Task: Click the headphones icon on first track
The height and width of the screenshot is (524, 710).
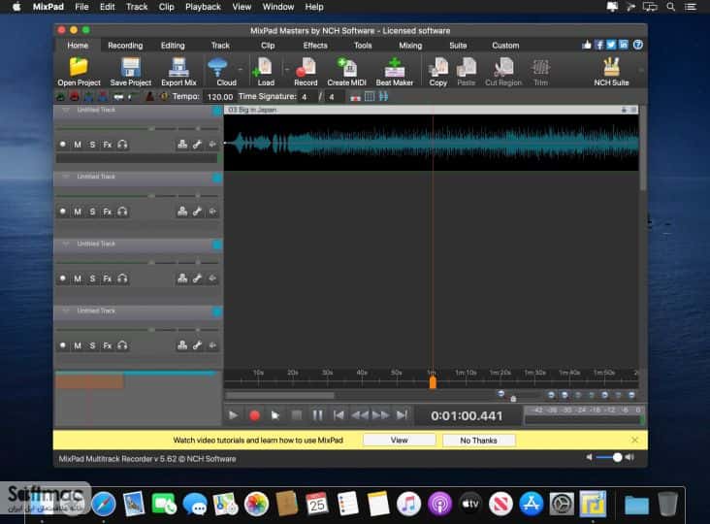Action: [122, 145]
